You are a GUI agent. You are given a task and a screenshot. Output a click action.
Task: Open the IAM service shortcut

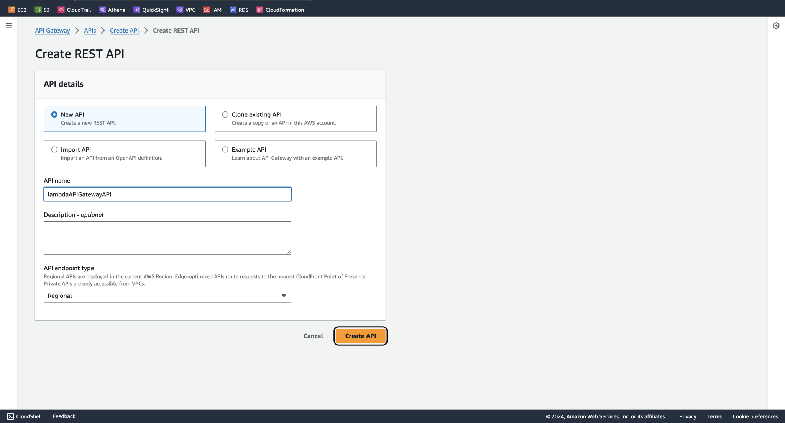(213, 10)
